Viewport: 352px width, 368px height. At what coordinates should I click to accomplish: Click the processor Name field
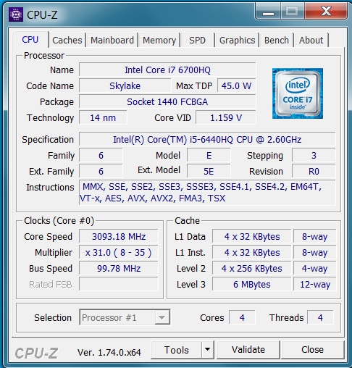[x=167, y=70]
